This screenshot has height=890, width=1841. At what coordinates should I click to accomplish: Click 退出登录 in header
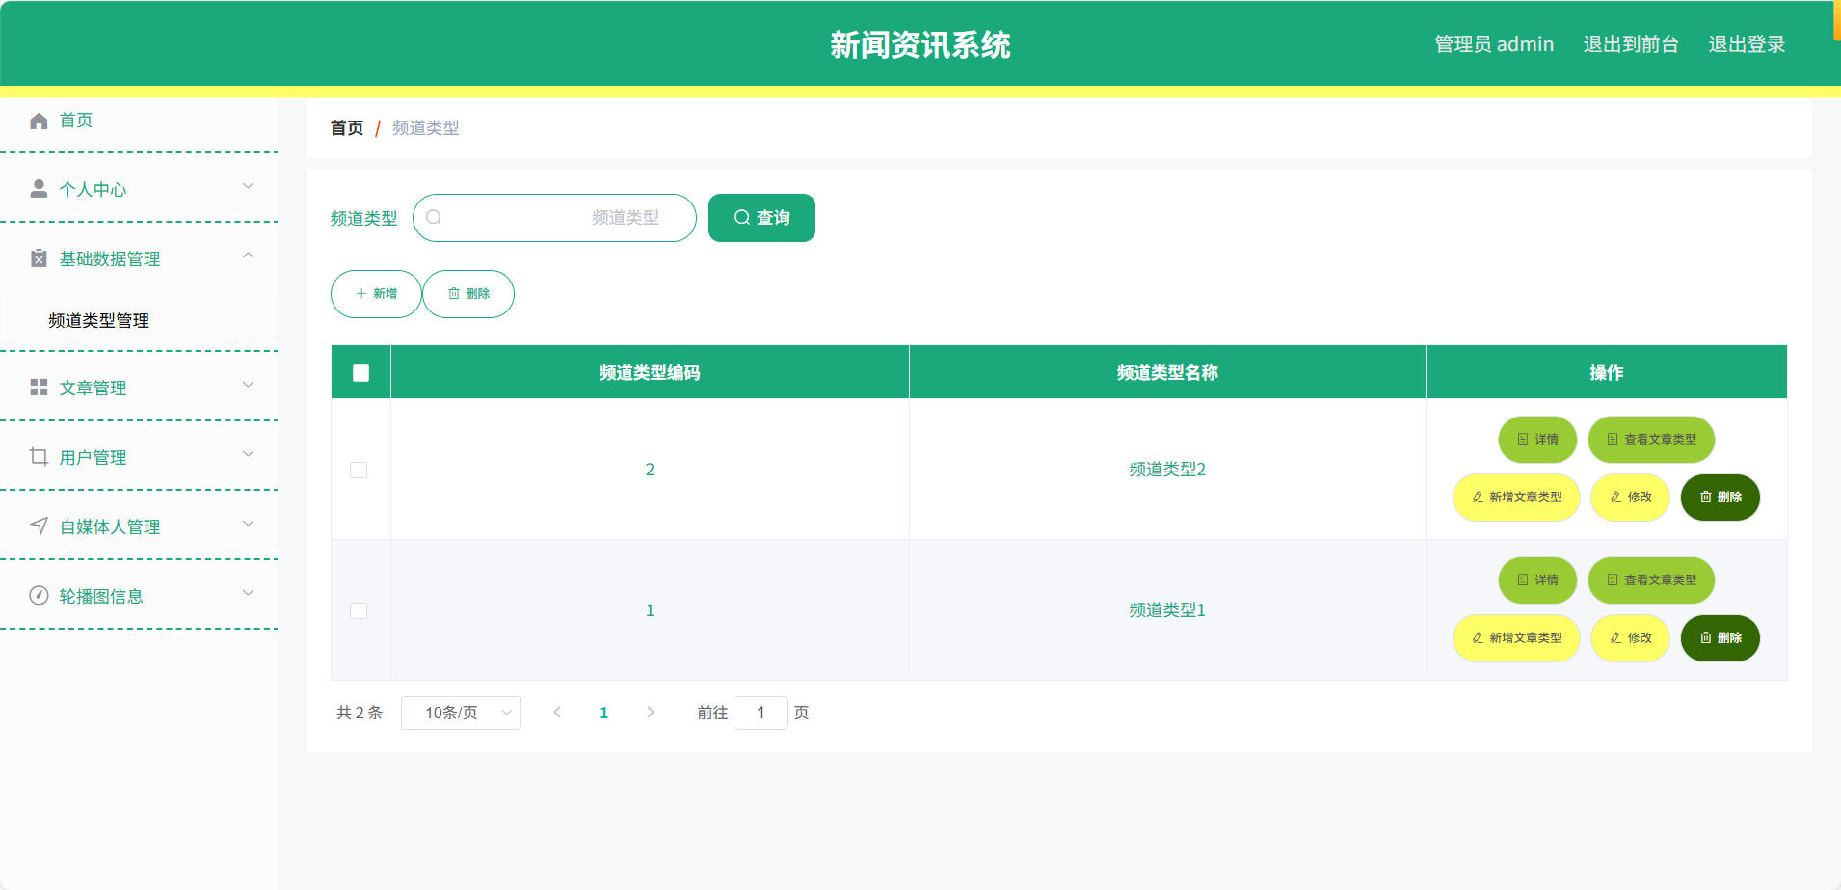1747,44
